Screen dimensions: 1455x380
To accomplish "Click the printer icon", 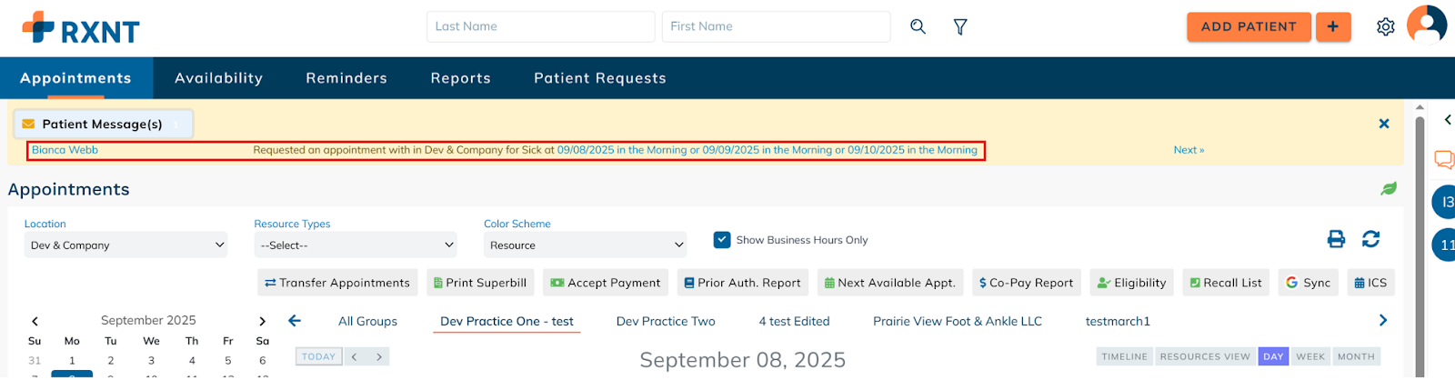I will tap(1336, 239).
